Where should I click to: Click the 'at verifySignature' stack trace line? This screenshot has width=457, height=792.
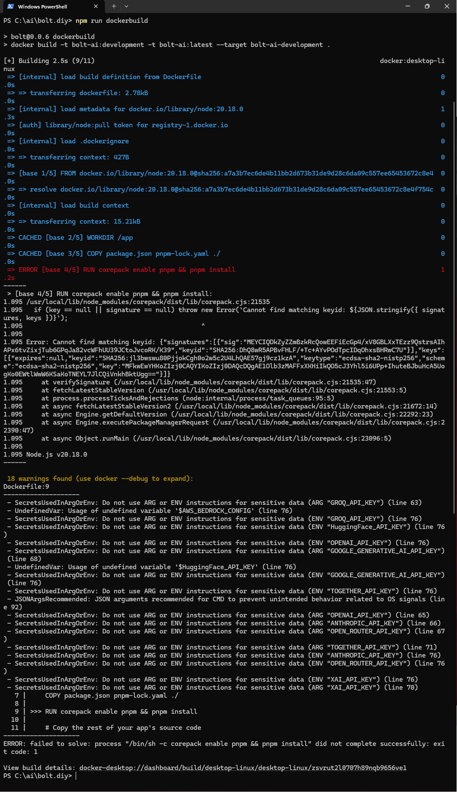(190, 382)
